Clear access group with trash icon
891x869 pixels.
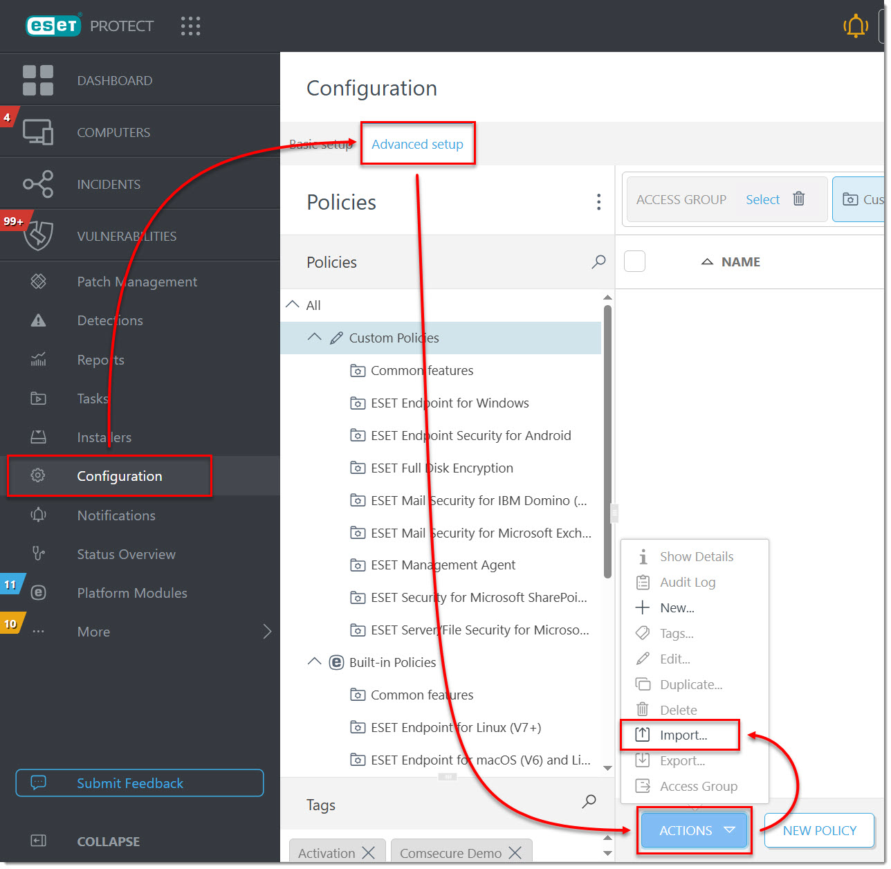[x=798, y=199]
